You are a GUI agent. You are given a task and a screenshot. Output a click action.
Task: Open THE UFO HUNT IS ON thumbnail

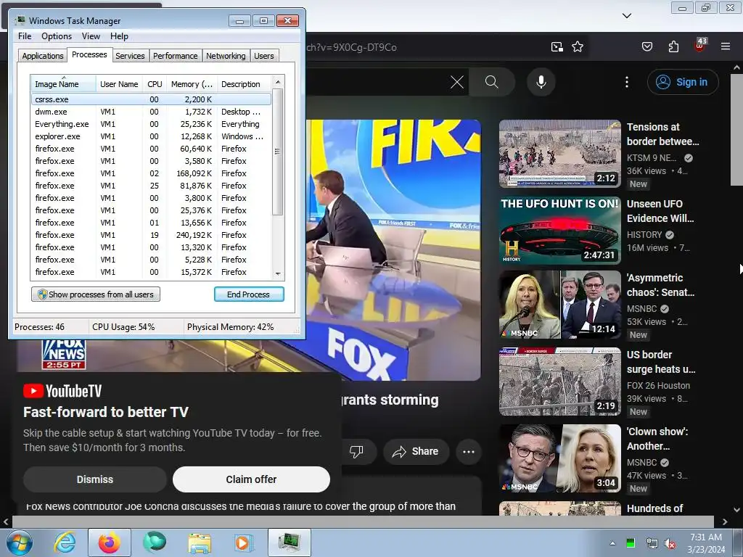coord(559,230)
